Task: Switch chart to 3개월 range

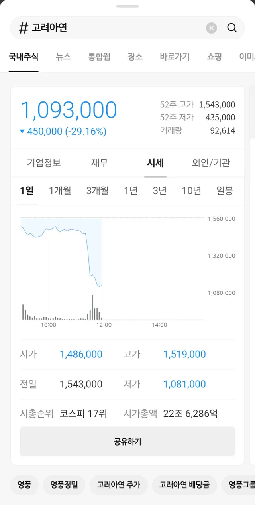Action: coord(97,191)
